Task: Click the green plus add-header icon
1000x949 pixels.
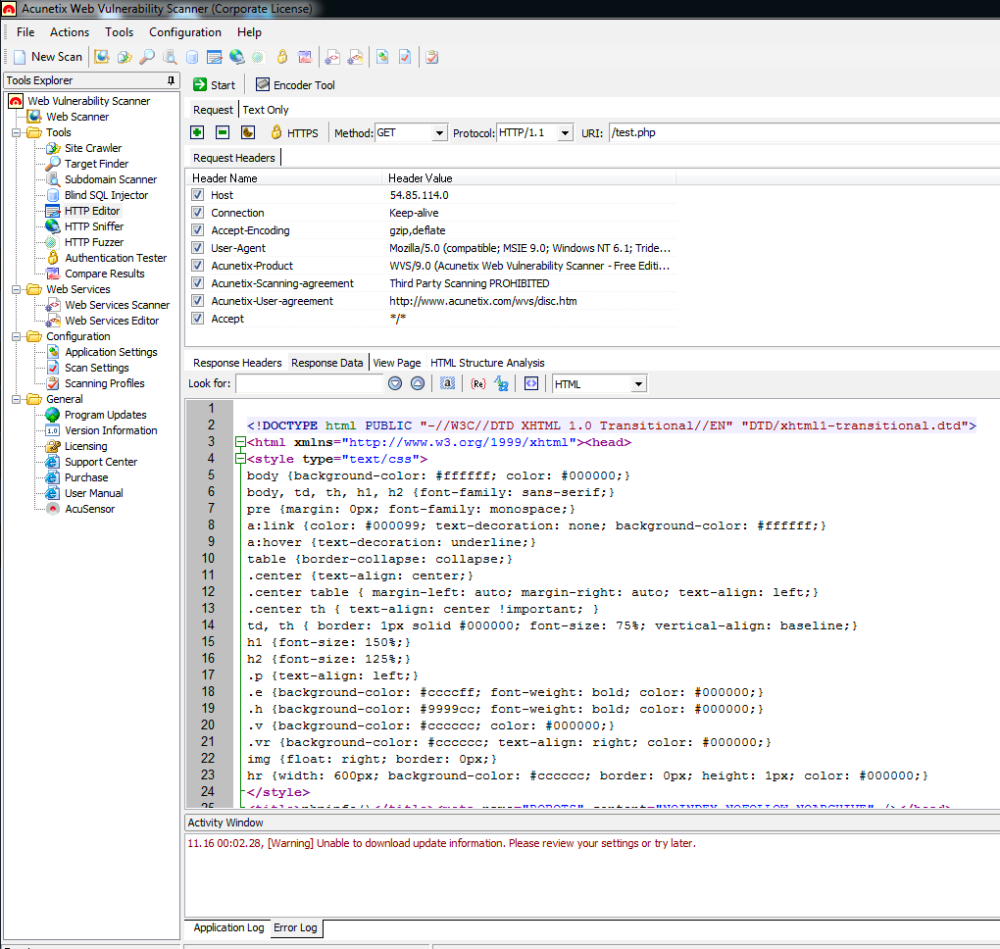Action: pos(197,132)
